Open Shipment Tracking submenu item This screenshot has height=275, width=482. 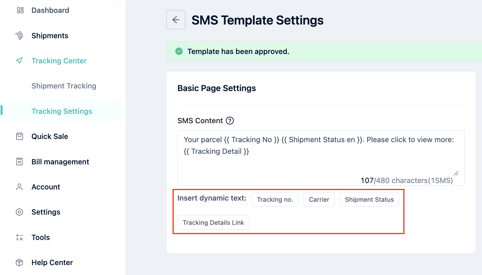click(x=64, y=86)
